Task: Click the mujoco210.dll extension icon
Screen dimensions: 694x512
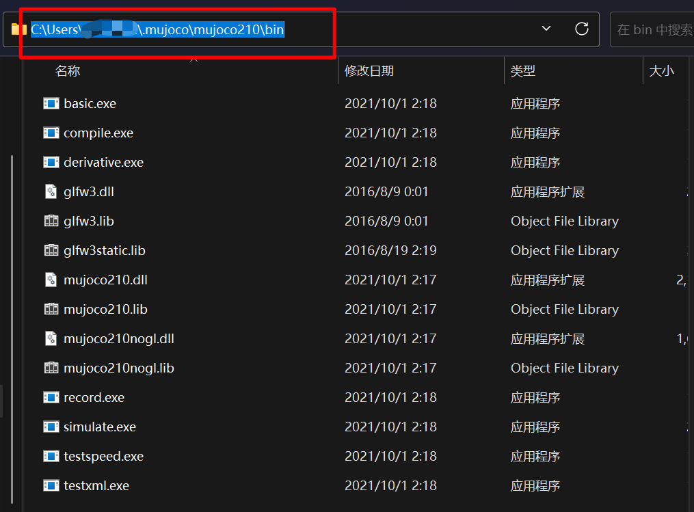Action: point(51,280)
